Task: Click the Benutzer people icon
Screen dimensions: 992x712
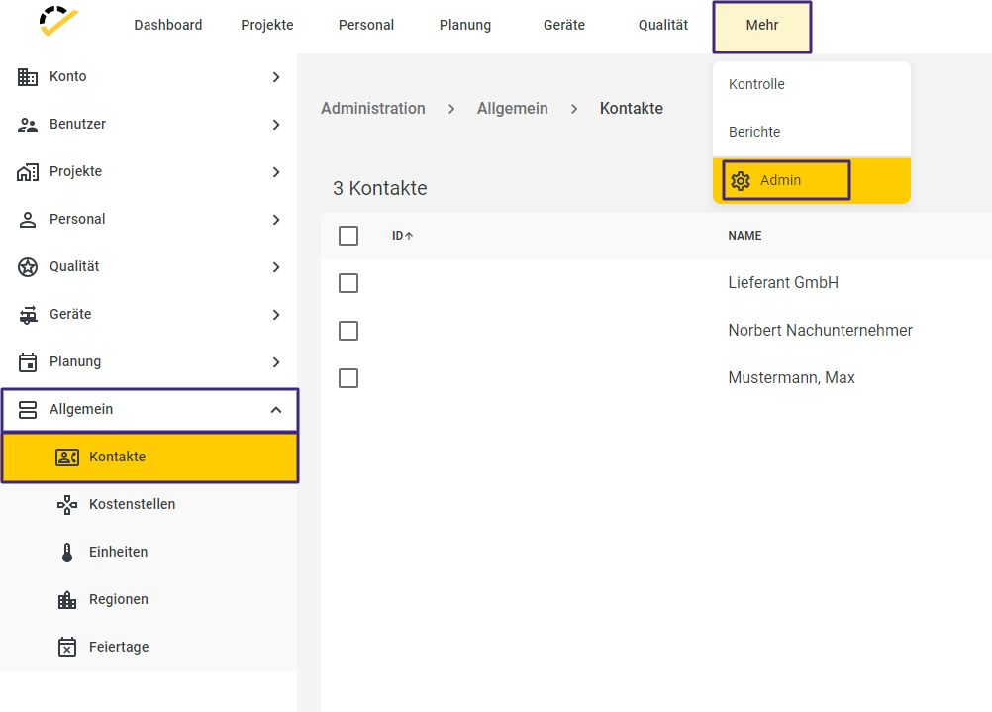Action: point(27,125)
